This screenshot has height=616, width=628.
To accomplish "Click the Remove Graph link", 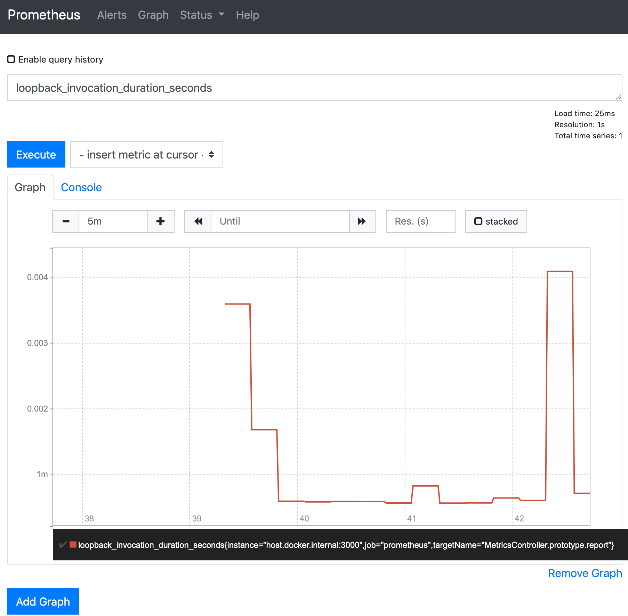I will [x=585, y=573].
